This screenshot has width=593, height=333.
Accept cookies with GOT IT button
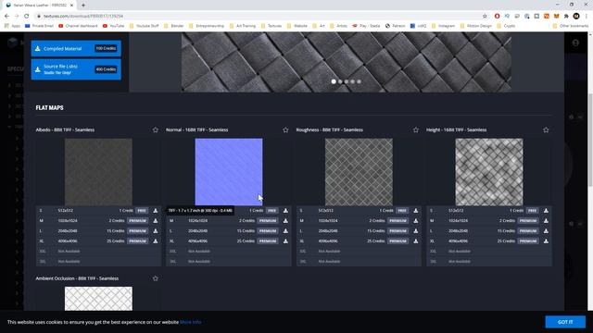coord(565,322)
